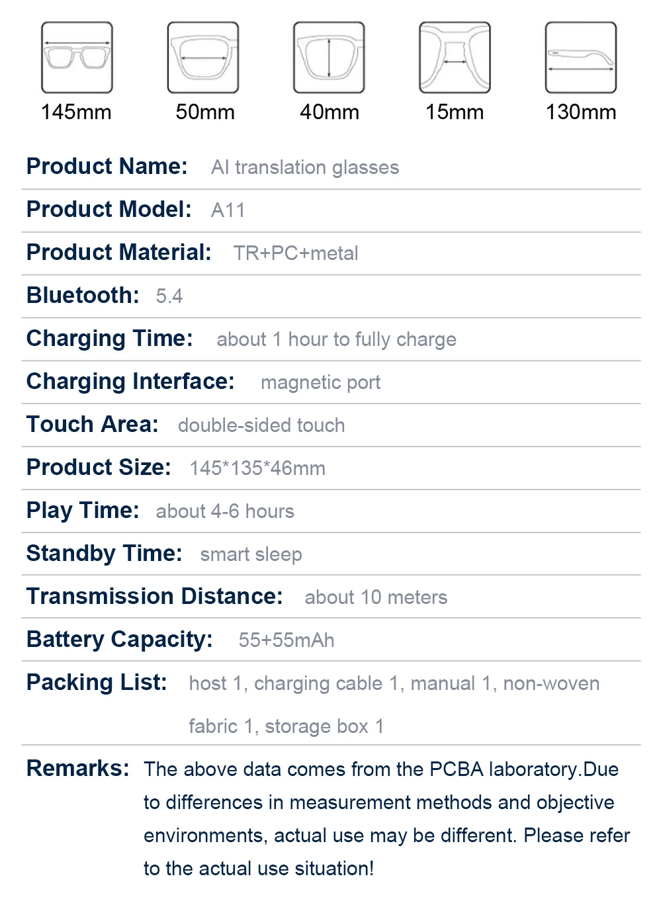The image size is (655, 901).
Task: Click the "magnetic port" charging interface value
Action: click(320, 382)
